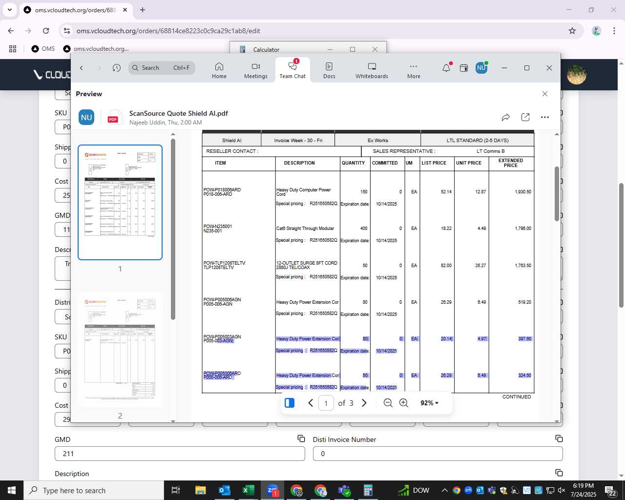The image size is (625, 500).
Task: View site information icon in address bar
Action: tap(67, 31)
